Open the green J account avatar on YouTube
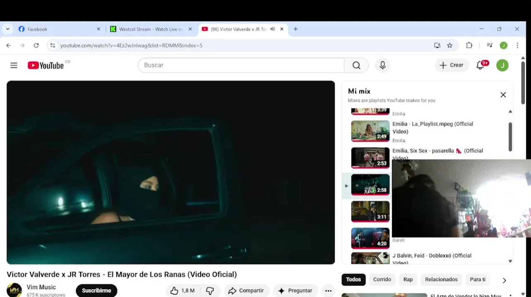This screenshot has width=531, height=297. 502,65
